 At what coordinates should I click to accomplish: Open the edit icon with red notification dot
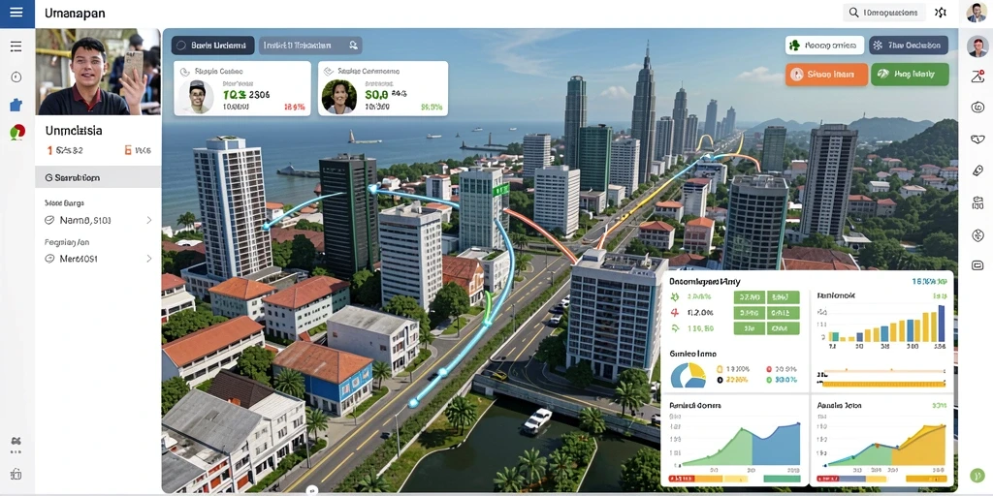pyautogui.click(x=977, y=77)
